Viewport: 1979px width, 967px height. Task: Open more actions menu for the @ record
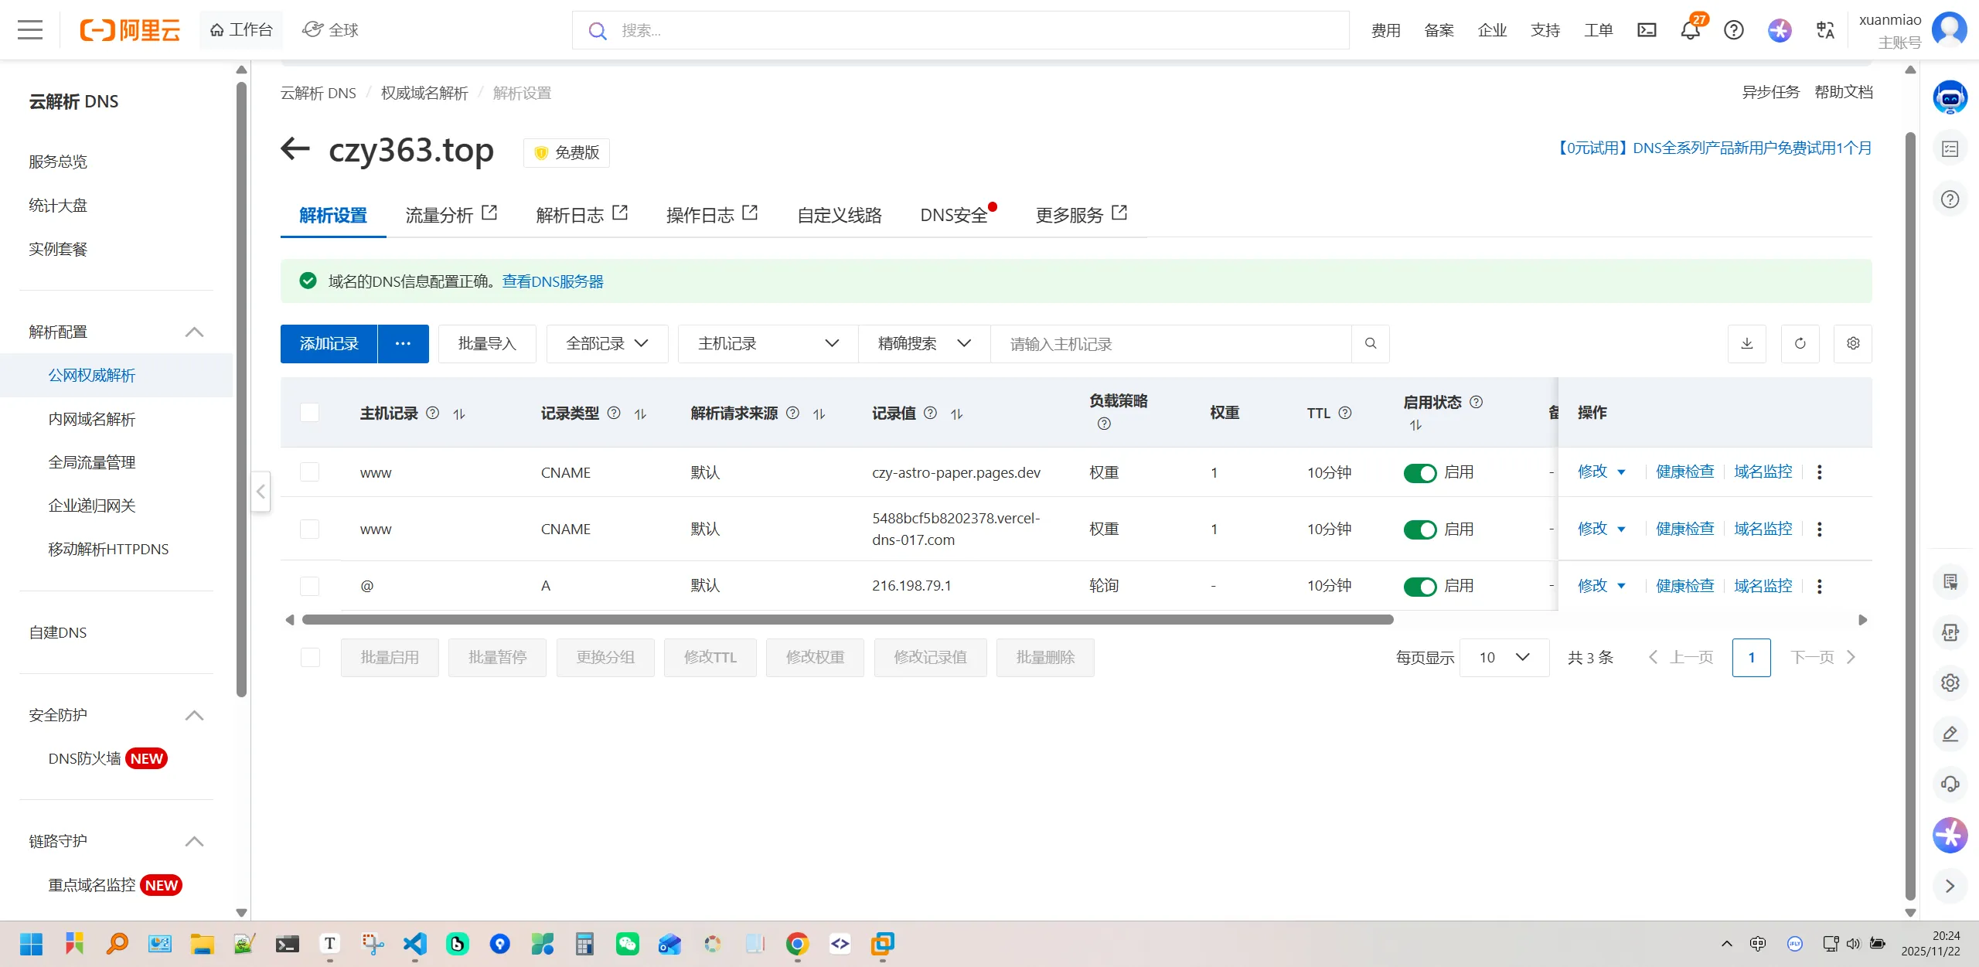click(1819, 586)
